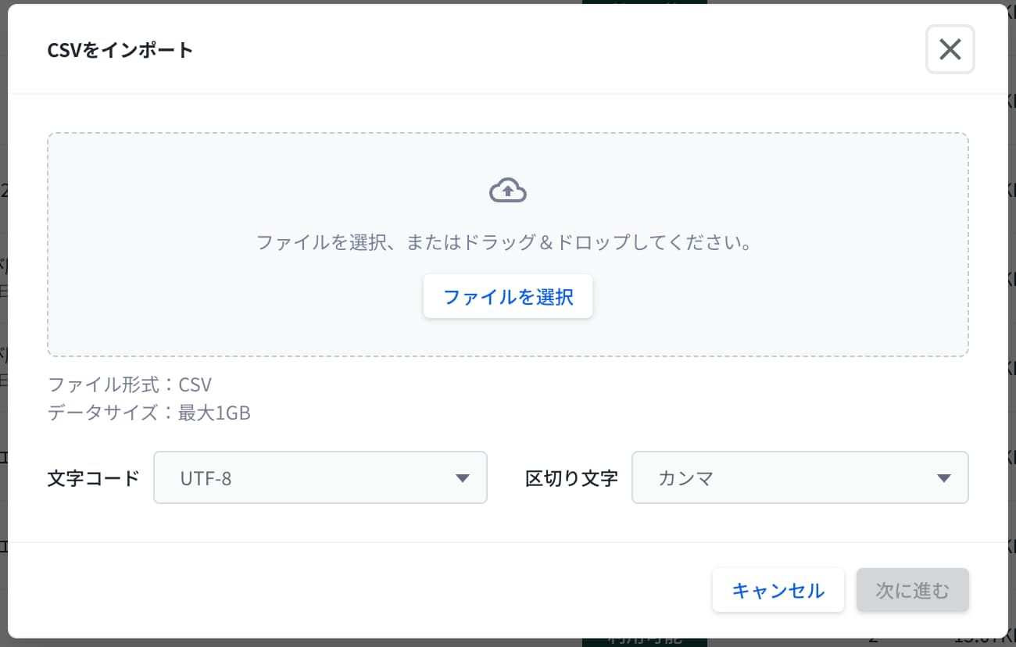Click the CSVをインポート dialog title
The width and height of the screenshot is (1016, 647).
120,51
